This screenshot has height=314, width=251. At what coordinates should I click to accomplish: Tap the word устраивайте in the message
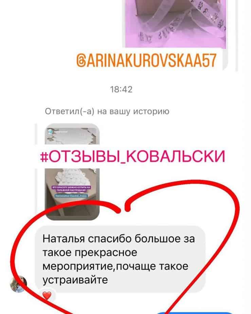[x=75, y=280]
